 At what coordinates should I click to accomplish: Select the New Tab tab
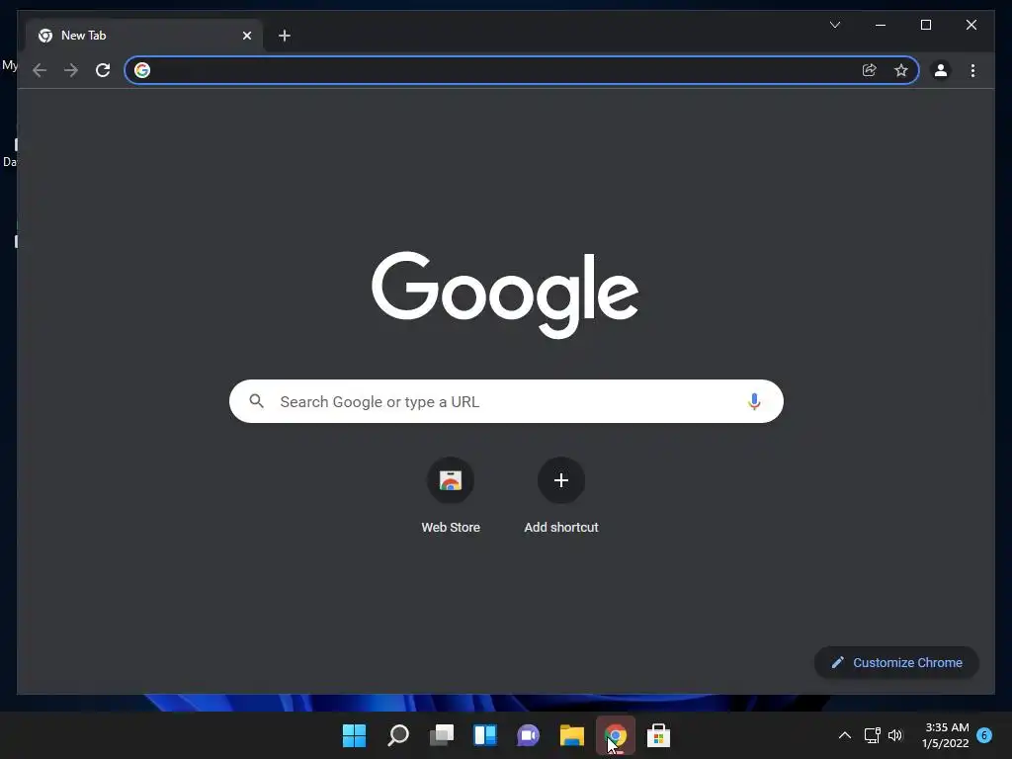click(143, 36)
